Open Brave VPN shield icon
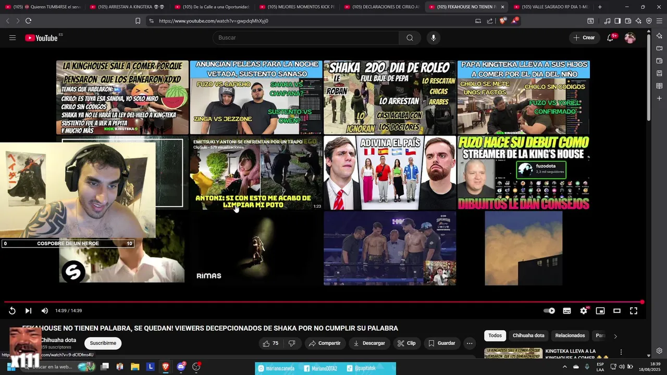The width and height of the screenshot is (667, 375). [x=649, y=21]
